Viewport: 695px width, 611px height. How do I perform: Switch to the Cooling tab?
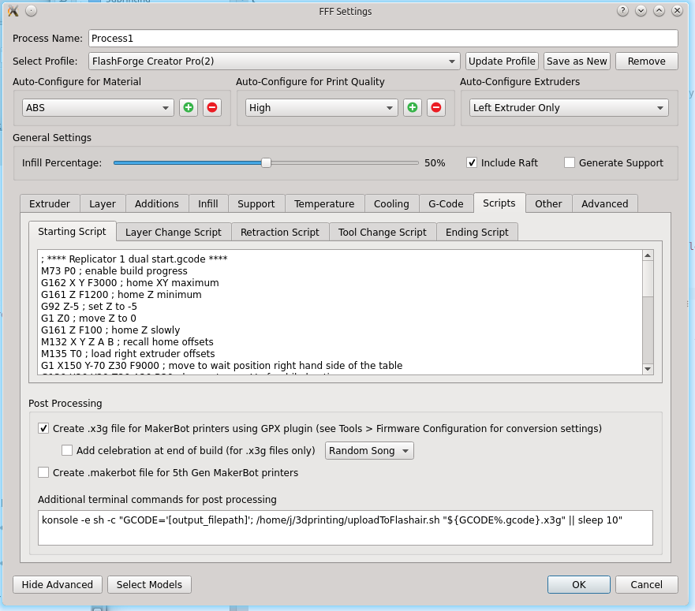click(391, 204)
